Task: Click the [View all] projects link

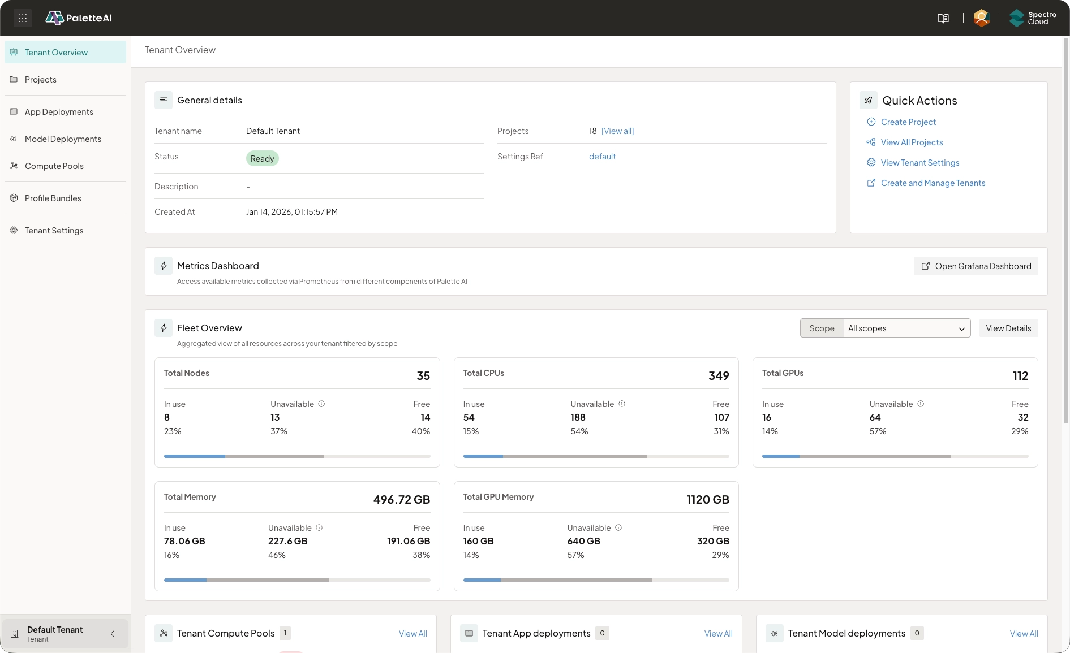Action: 617,131
